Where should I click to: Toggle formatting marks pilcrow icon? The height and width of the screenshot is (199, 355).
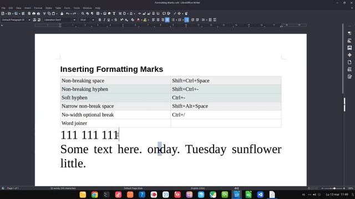(92, 13)
